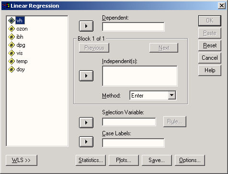Click the scale icon next to ibh

tap(11, 37)
